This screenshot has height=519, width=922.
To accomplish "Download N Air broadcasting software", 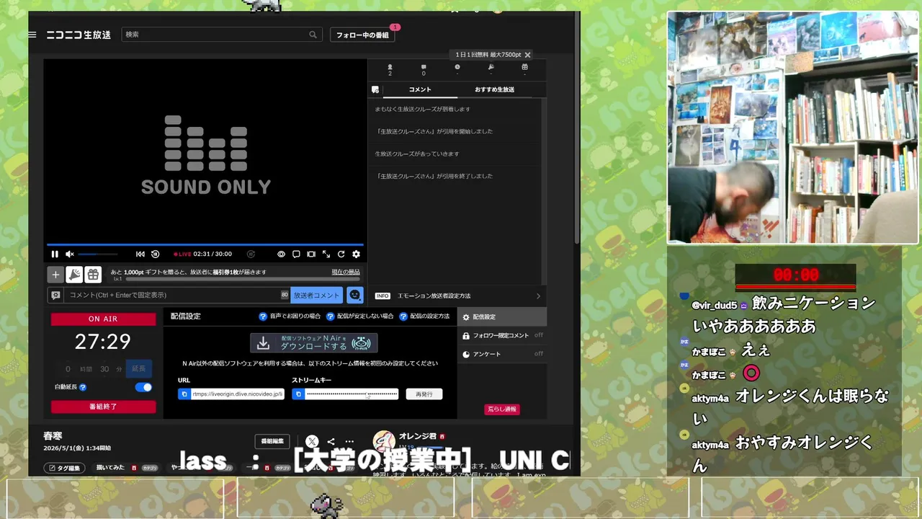I will (314, 342).
